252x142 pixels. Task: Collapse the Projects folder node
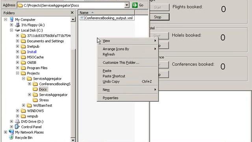click(17, 73)
